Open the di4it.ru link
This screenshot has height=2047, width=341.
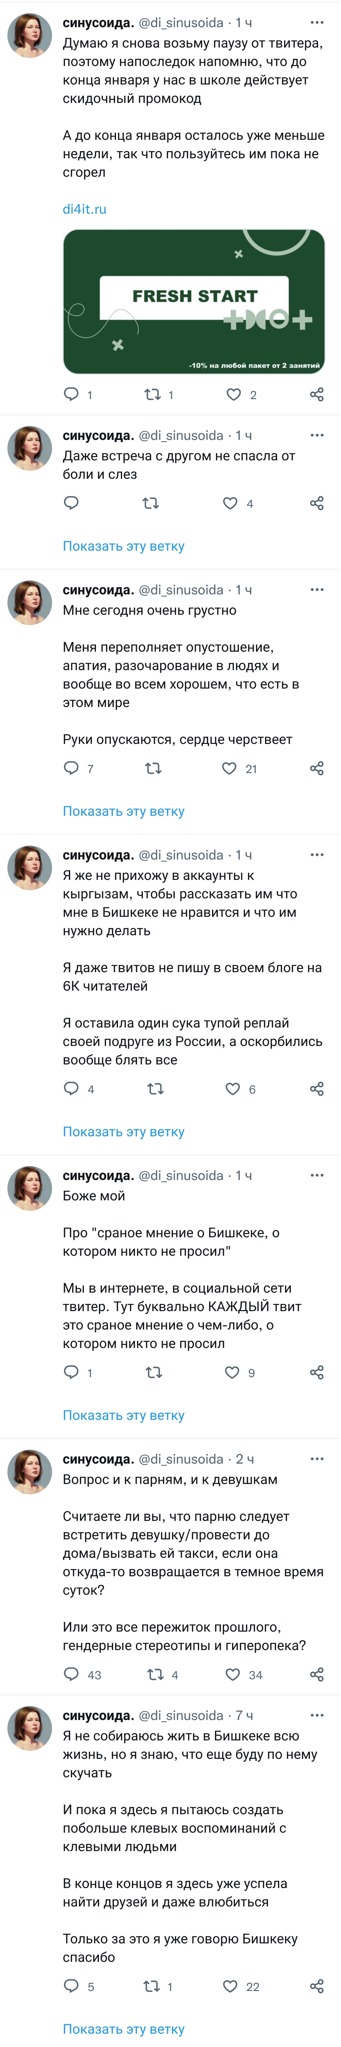[84, 209]
